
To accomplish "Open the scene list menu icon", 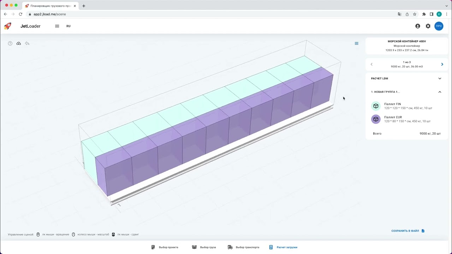I will 356,43.
